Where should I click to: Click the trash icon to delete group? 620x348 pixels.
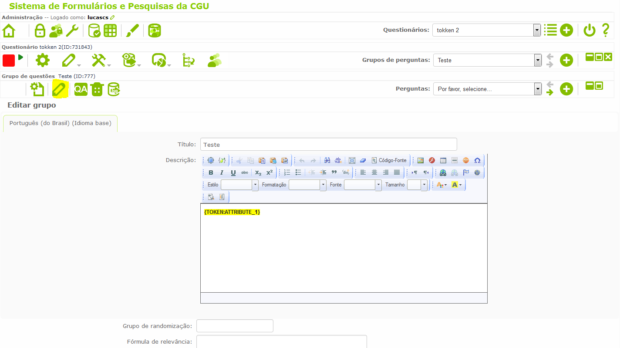97,89
